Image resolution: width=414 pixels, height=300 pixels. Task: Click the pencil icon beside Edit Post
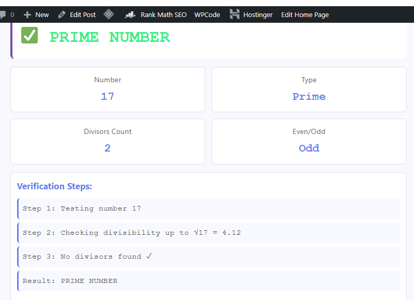click(61, 14)
